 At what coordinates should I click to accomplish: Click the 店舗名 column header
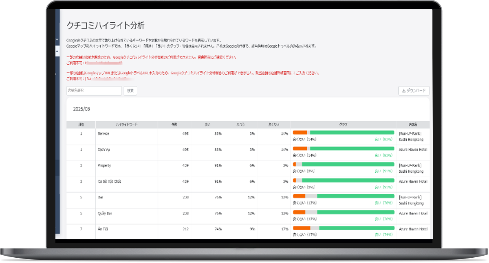pyautogui.click(x=413, y=124)
